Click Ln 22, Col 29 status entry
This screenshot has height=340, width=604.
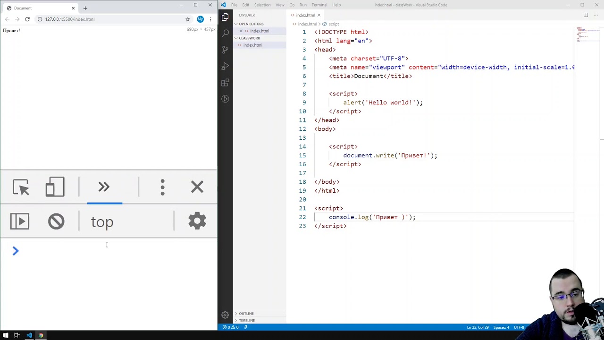[x=478, y=327]
